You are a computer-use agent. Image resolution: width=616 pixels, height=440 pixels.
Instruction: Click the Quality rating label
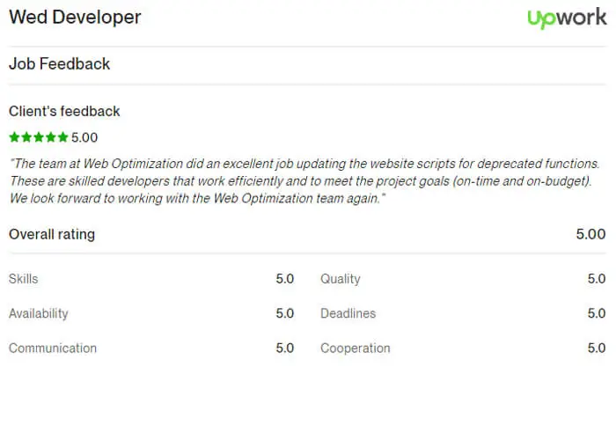pos(341,279)
